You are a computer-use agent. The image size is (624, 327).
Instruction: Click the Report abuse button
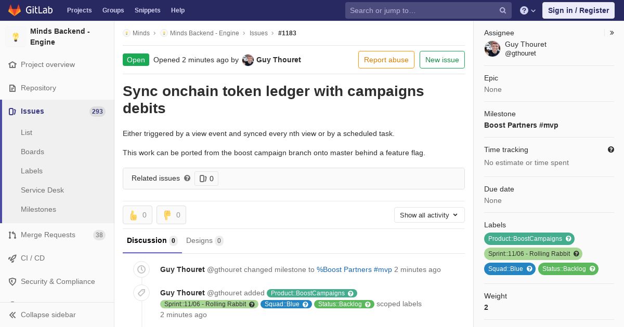coord(386,60)
